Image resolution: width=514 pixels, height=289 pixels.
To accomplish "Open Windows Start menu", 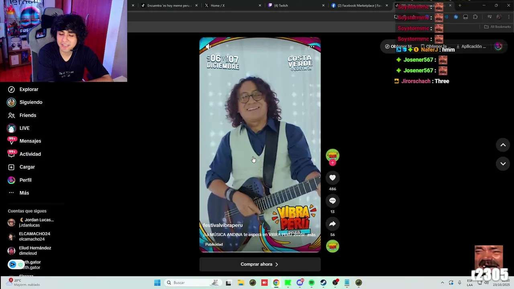I will click(x=157, y=283).
